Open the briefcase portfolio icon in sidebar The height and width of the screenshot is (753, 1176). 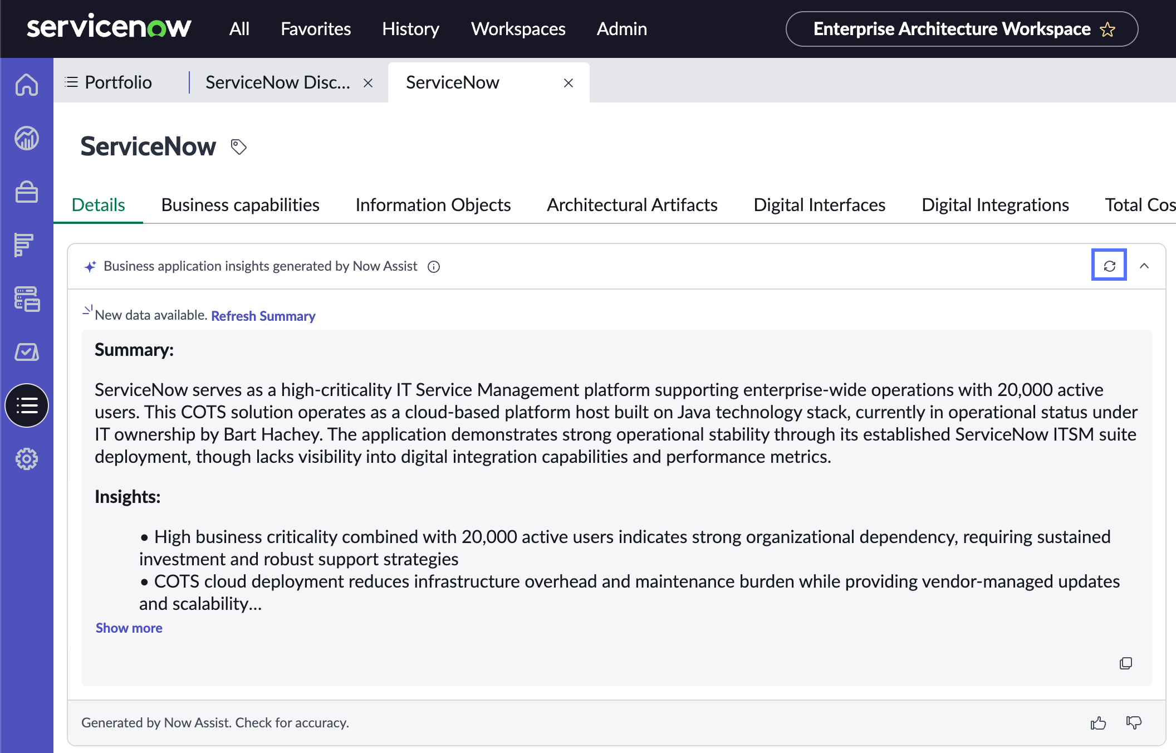tap(27, 192)
